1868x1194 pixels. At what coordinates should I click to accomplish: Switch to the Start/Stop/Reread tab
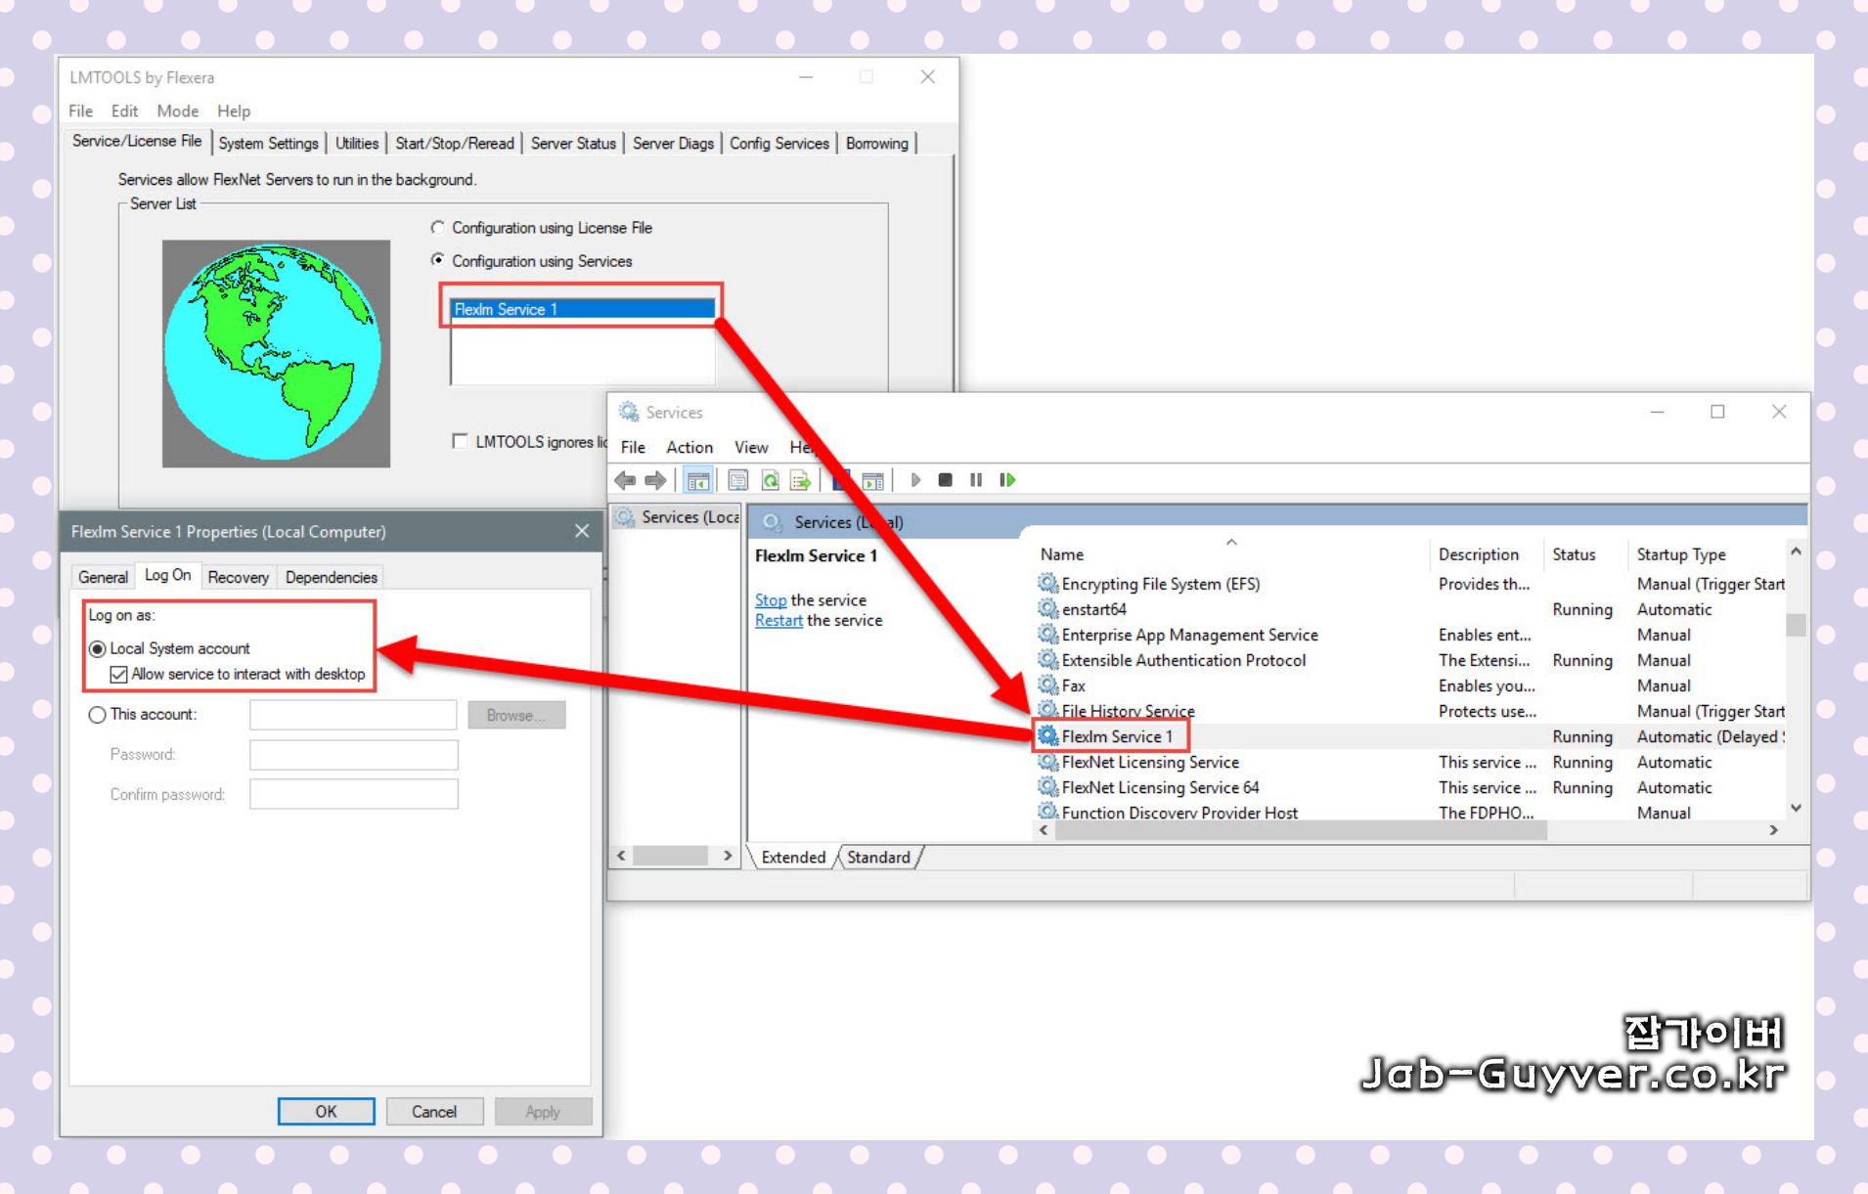(x=455, y=144)
